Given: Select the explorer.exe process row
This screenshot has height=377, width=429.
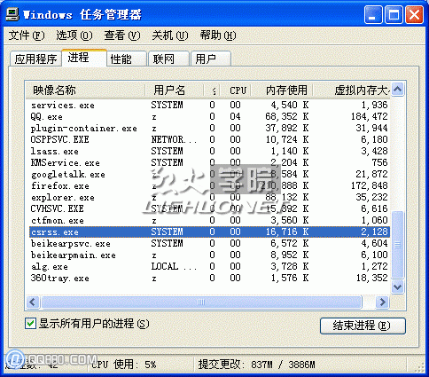Looking at the screenshot, I should tap(209, 197).
